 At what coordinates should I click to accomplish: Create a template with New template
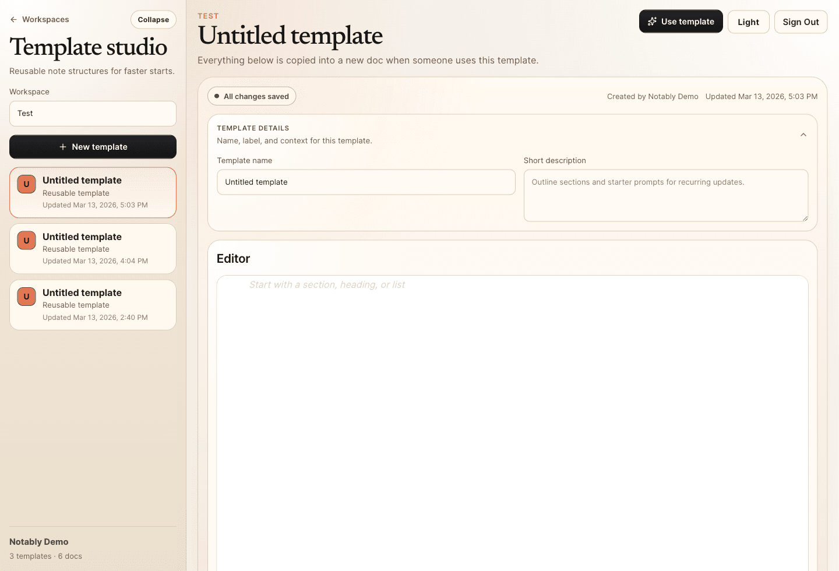click(93, 147)
